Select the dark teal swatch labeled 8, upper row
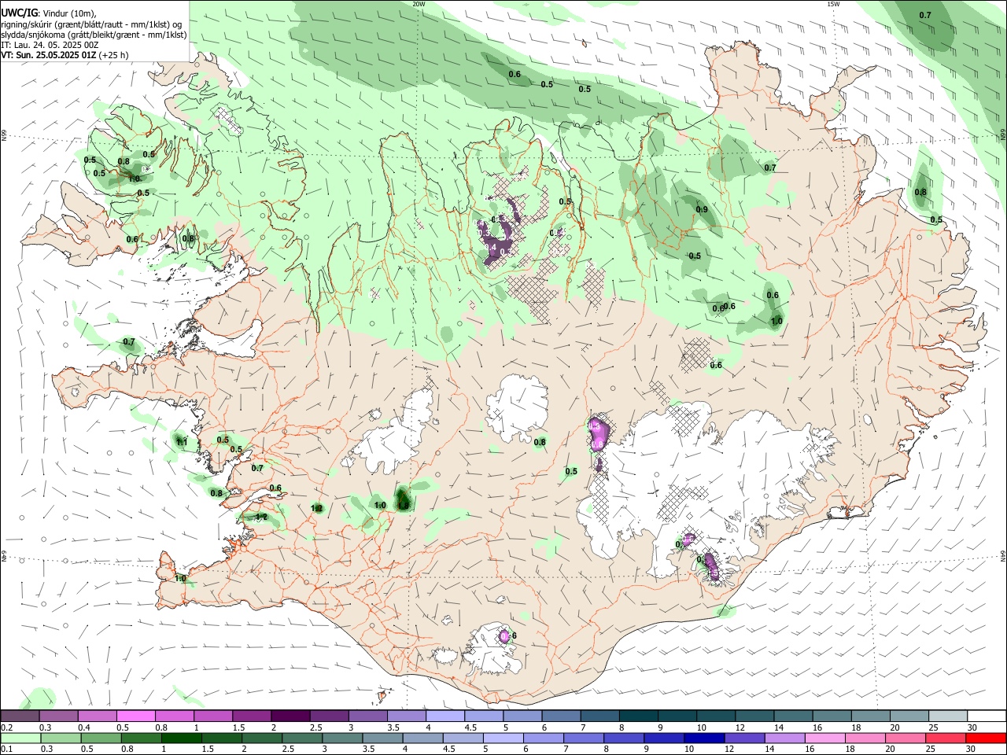Viewport: 1007px width, 755px height. [x=638, y=716]
